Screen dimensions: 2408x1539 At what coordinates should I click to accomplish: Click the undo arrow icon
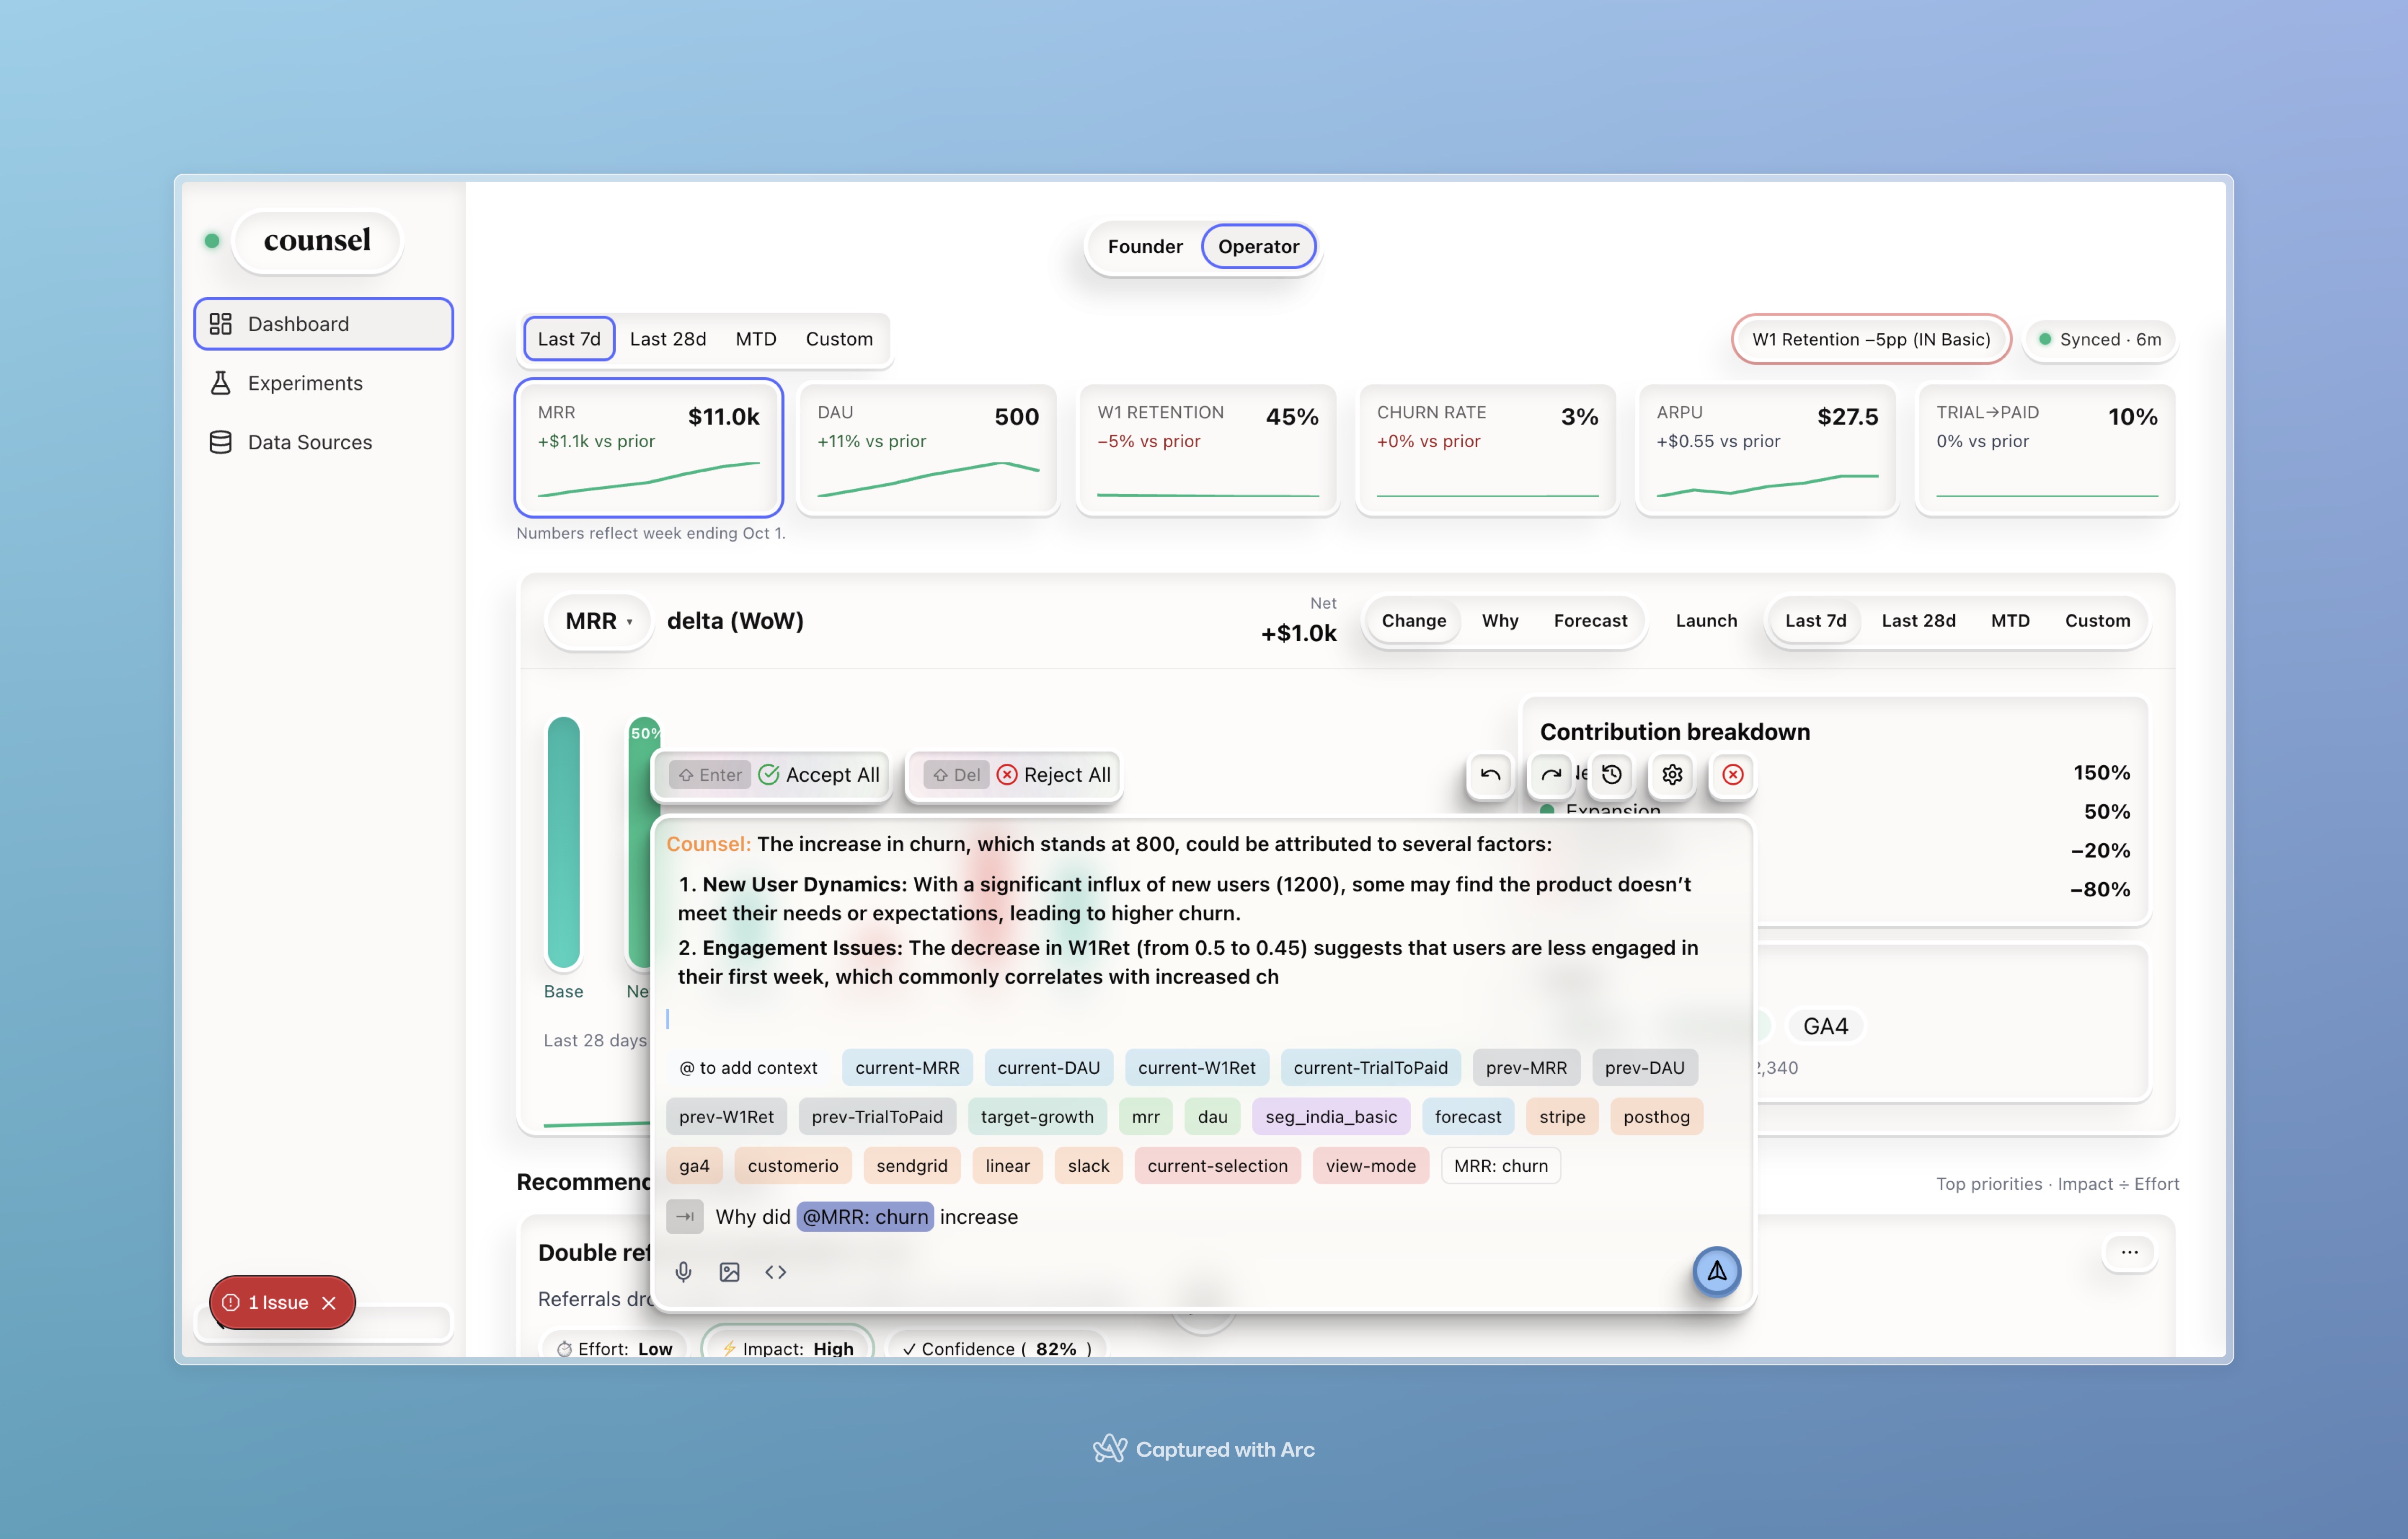[1490, 775]
